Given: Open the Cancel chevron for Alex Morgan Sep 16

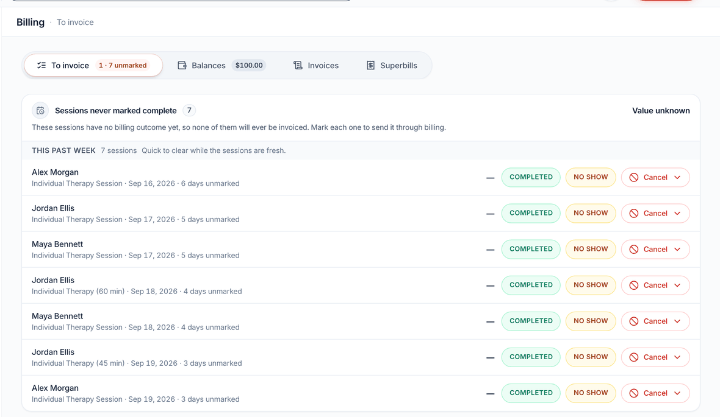Looking at the screenshot, I should coord(677,177).
